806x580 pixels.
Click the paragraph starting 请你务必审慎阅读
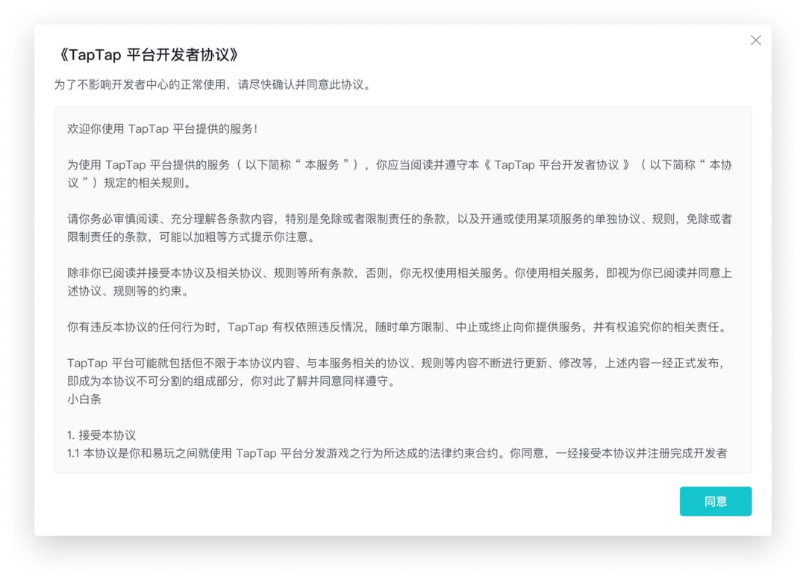coord(399,228)
